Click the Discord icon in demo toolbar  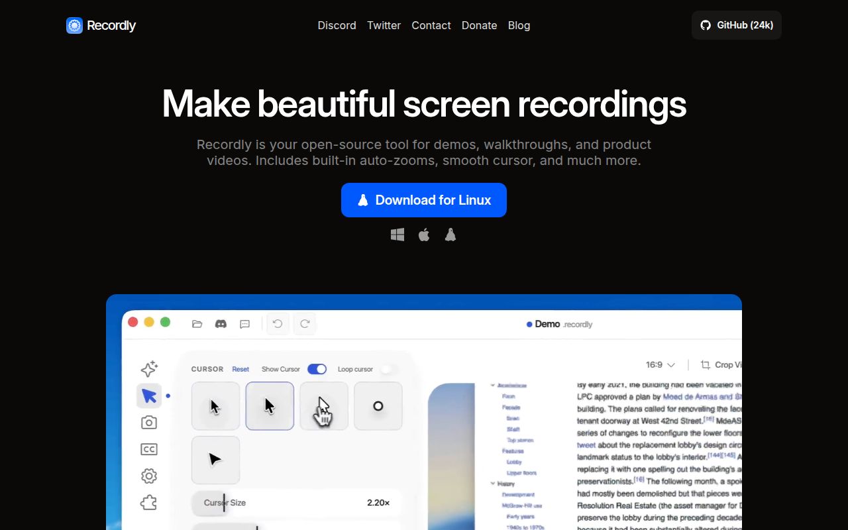click(221, 324)
